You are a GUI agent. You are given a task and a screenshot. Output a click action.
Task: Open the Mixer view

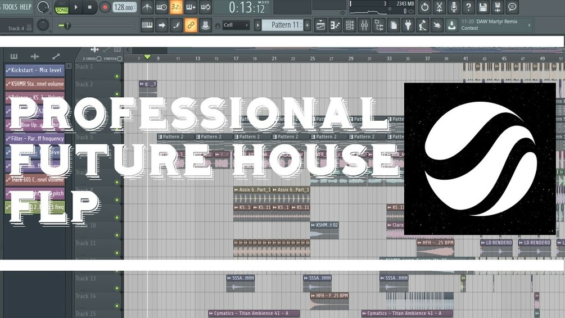click(x=364, y=25)
